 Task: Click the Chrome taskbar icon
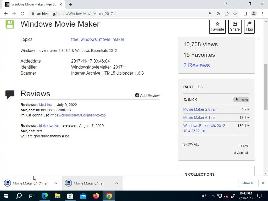(109, 196)
